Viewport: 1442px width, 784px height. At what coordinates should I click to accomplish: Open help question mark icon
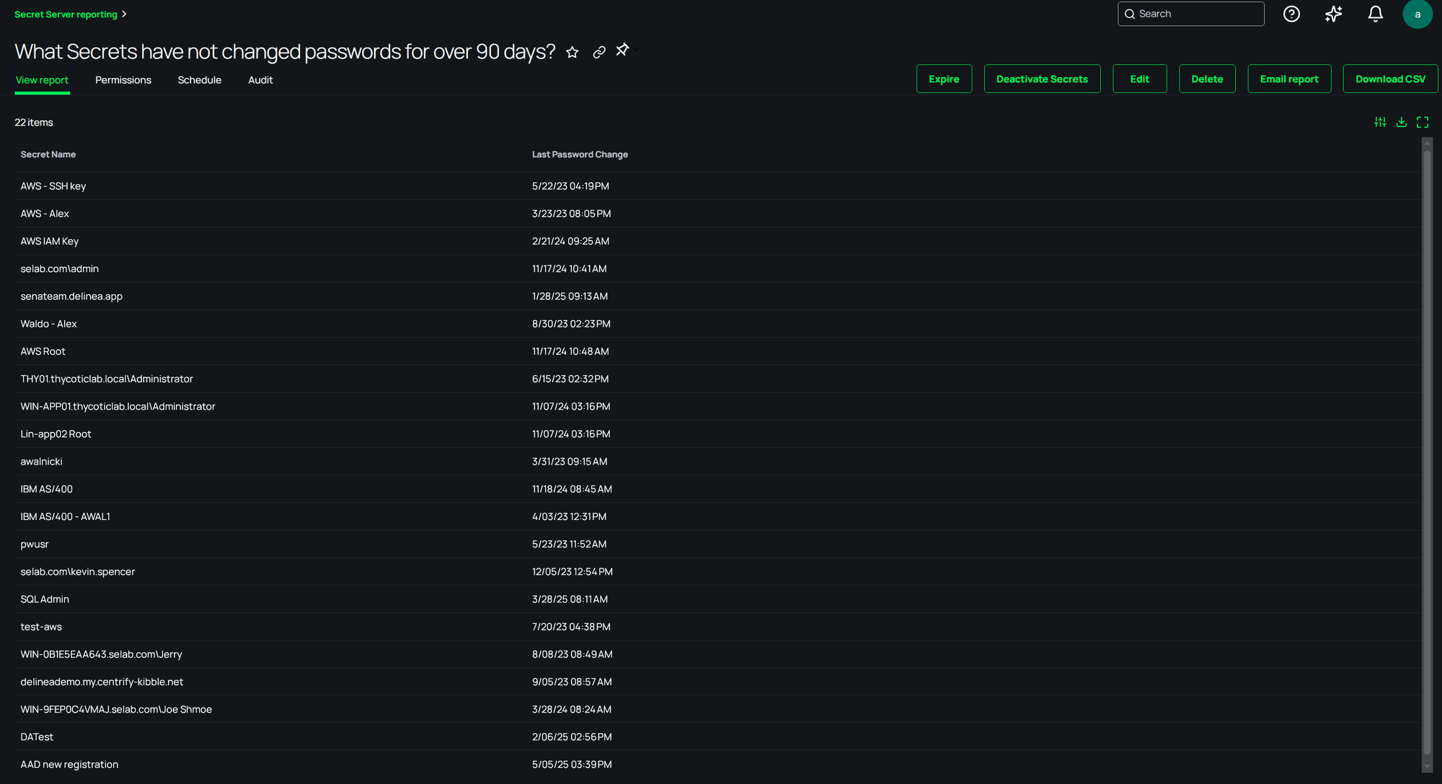pos(1291,14)
